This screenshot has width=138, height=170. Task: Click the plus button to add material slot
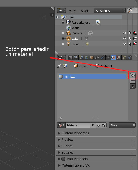click(133, 75)
